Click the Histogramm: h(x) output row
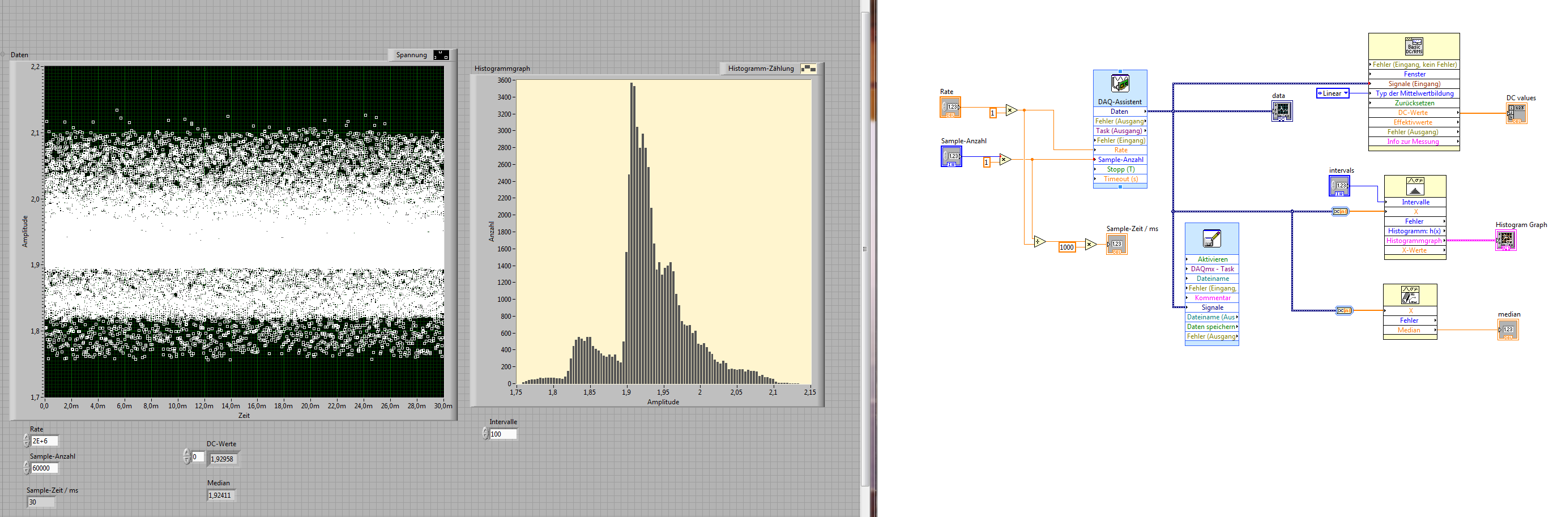This screenshot has width=1566, height=517. pos(1415,232)
